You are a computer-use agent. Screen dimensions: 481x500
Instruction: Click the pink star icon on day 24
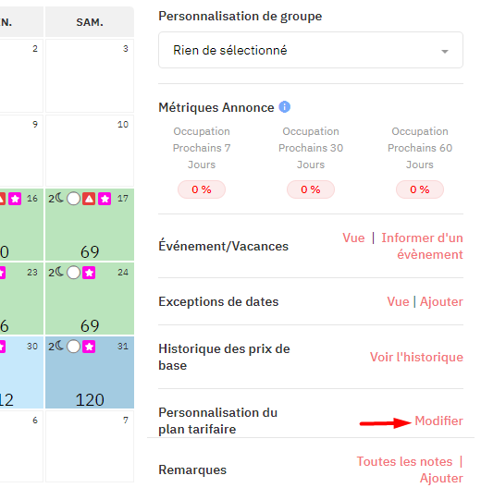coord(89,273)
